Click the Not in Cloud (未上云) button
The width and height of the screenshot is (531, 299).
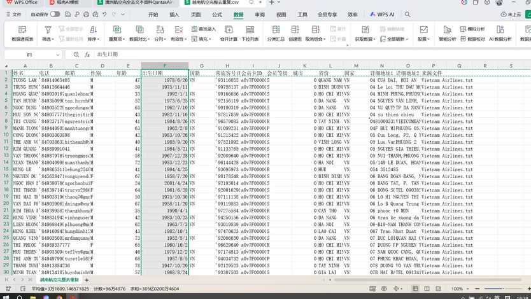[x=511, y=15]
